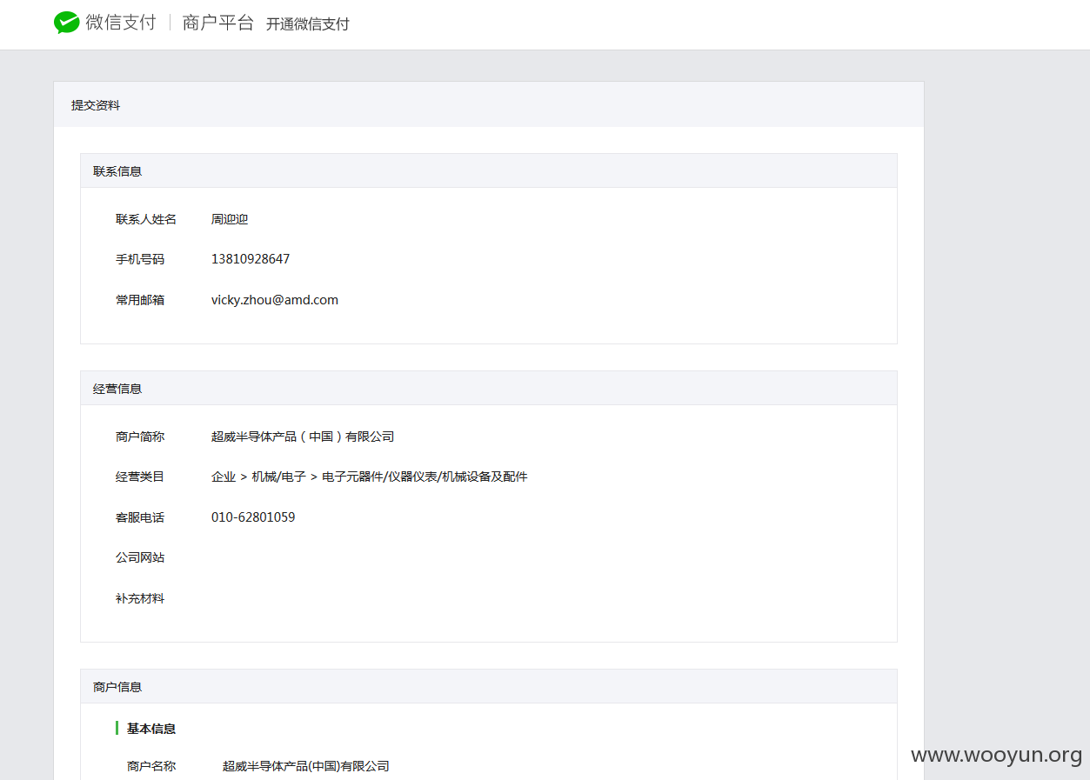Viewport: 1090px width, 780px height.
Task: Select the phone number 13810928647
Action: click(251, 259)
